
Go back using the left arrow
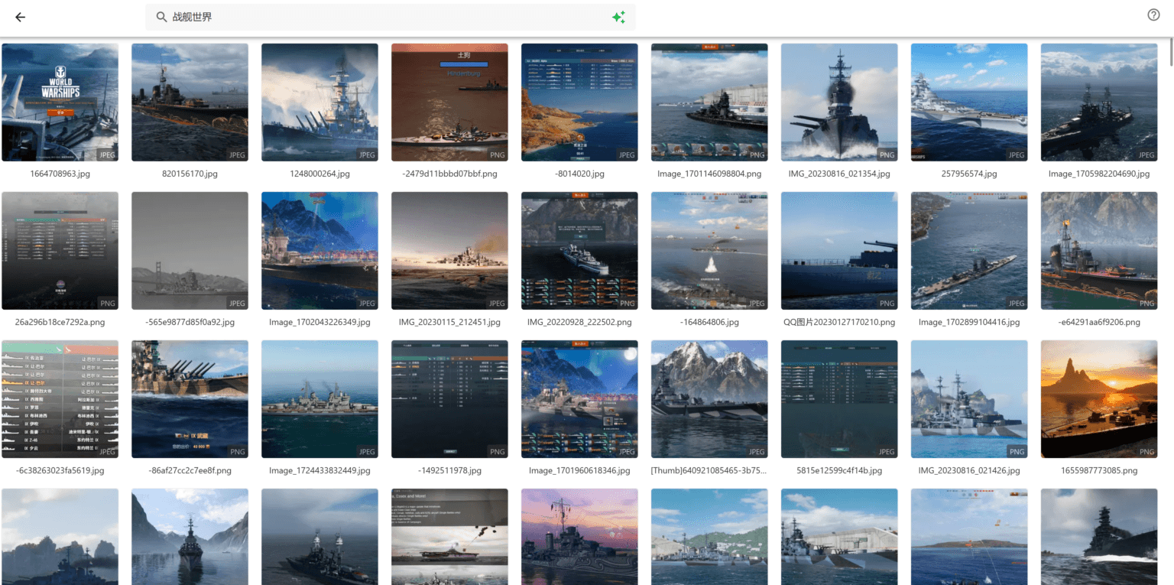click(x=20, y=17)
